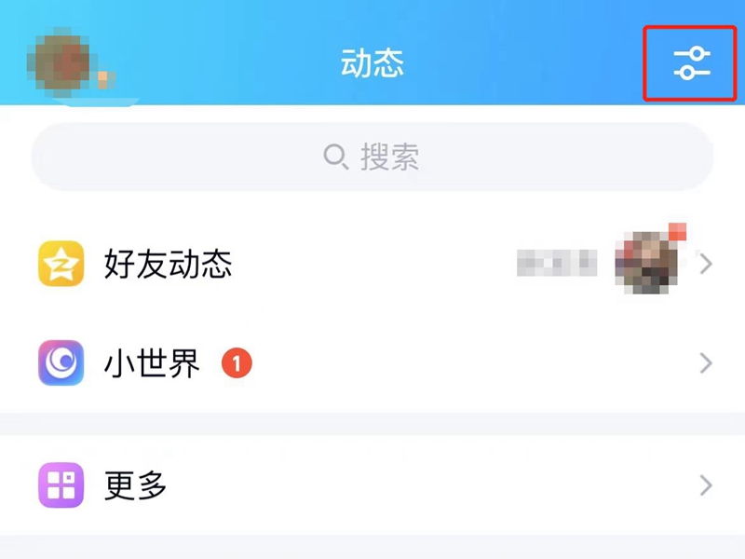Expand 小世界 with the right chevron
The height and width of the screenshot is (559, 745).
(x=706, y=363)
